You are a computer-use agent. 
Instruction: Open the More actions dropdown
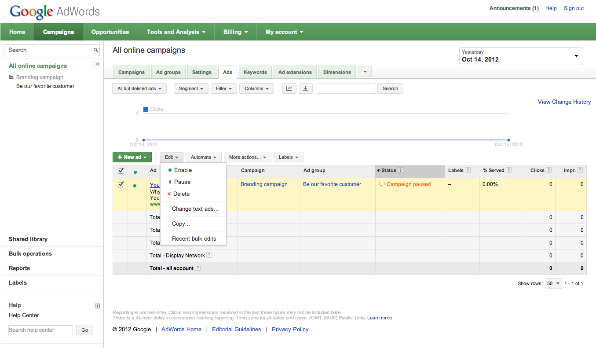(x=247, y=157)
